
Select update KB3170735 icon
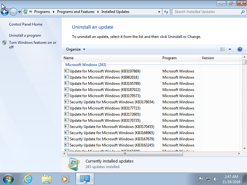click(67, 120)
